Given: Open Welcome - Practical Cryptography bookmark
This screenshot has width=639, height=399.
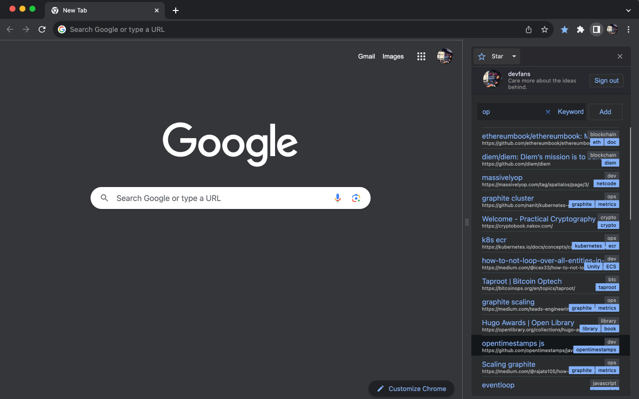Looking at the screenshot, I should (539, 219).
